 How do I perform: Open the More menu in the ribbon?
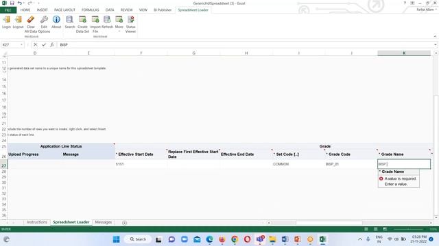pyautogui.click(x=119, y=24)
